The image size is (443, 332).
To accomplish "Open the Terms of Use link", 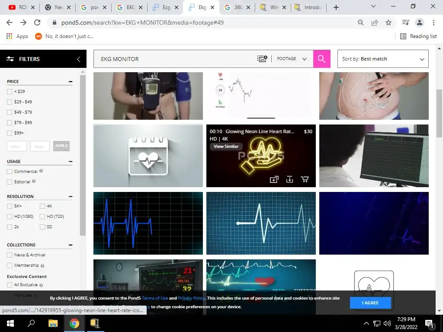I will click(155, 298).
